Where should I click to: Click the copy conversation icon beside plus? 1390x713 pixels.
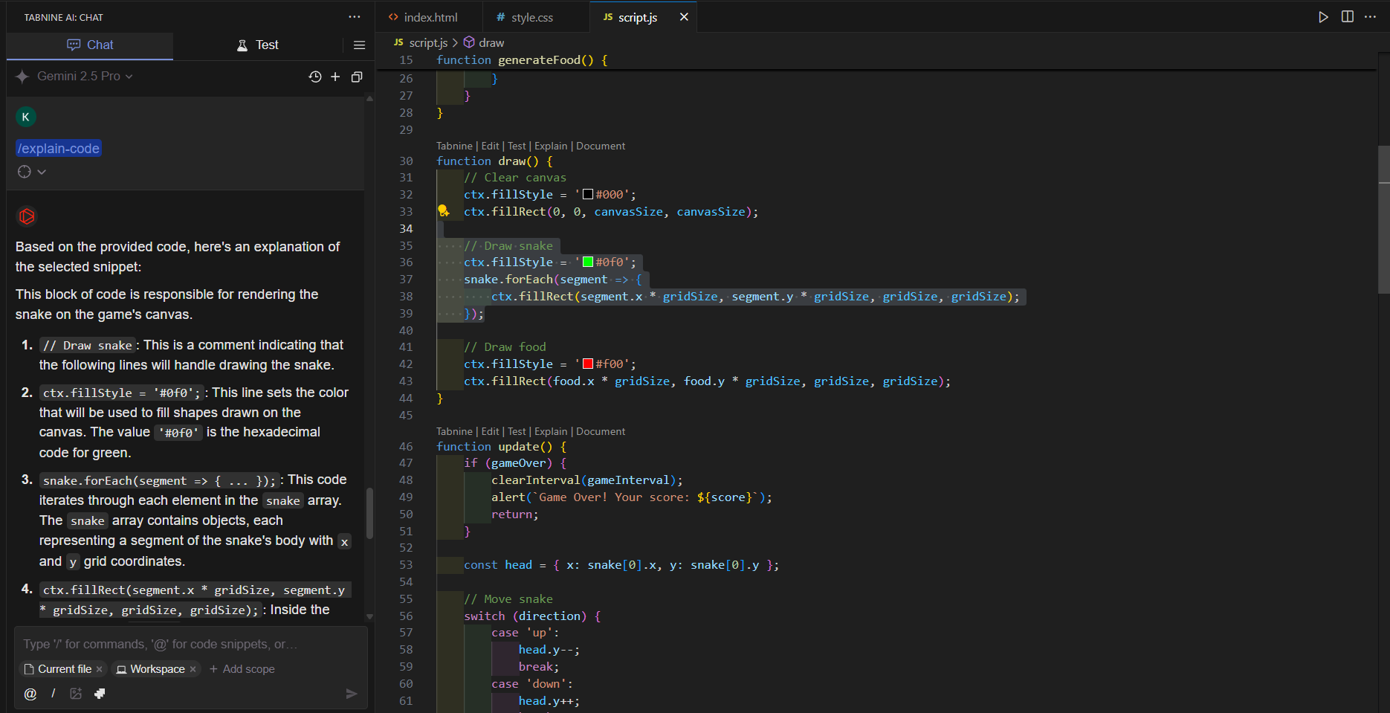[357, 77]
